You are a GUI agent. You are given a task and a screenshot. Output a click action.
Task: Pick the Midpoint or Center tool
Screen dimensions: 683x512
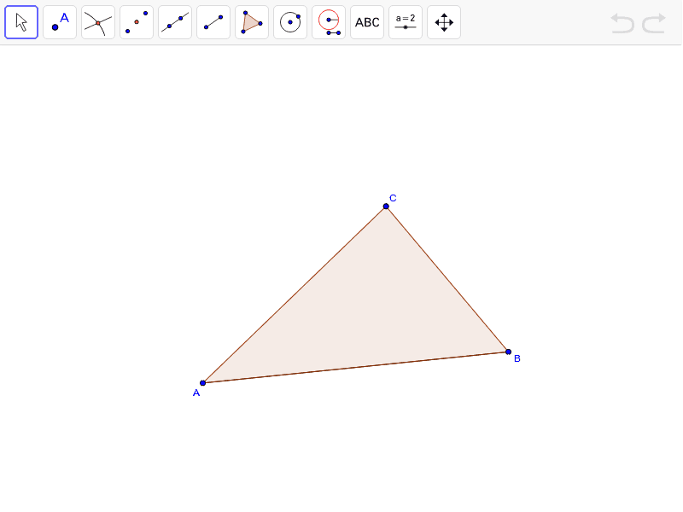tap(137, 22)
